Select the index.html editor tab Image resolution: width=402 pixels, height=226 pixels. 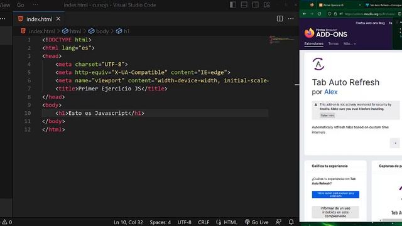pos(39,19)
